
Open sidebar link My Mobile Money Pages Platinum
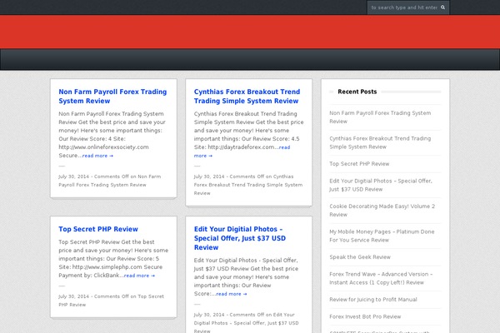[x=382, y=236]
